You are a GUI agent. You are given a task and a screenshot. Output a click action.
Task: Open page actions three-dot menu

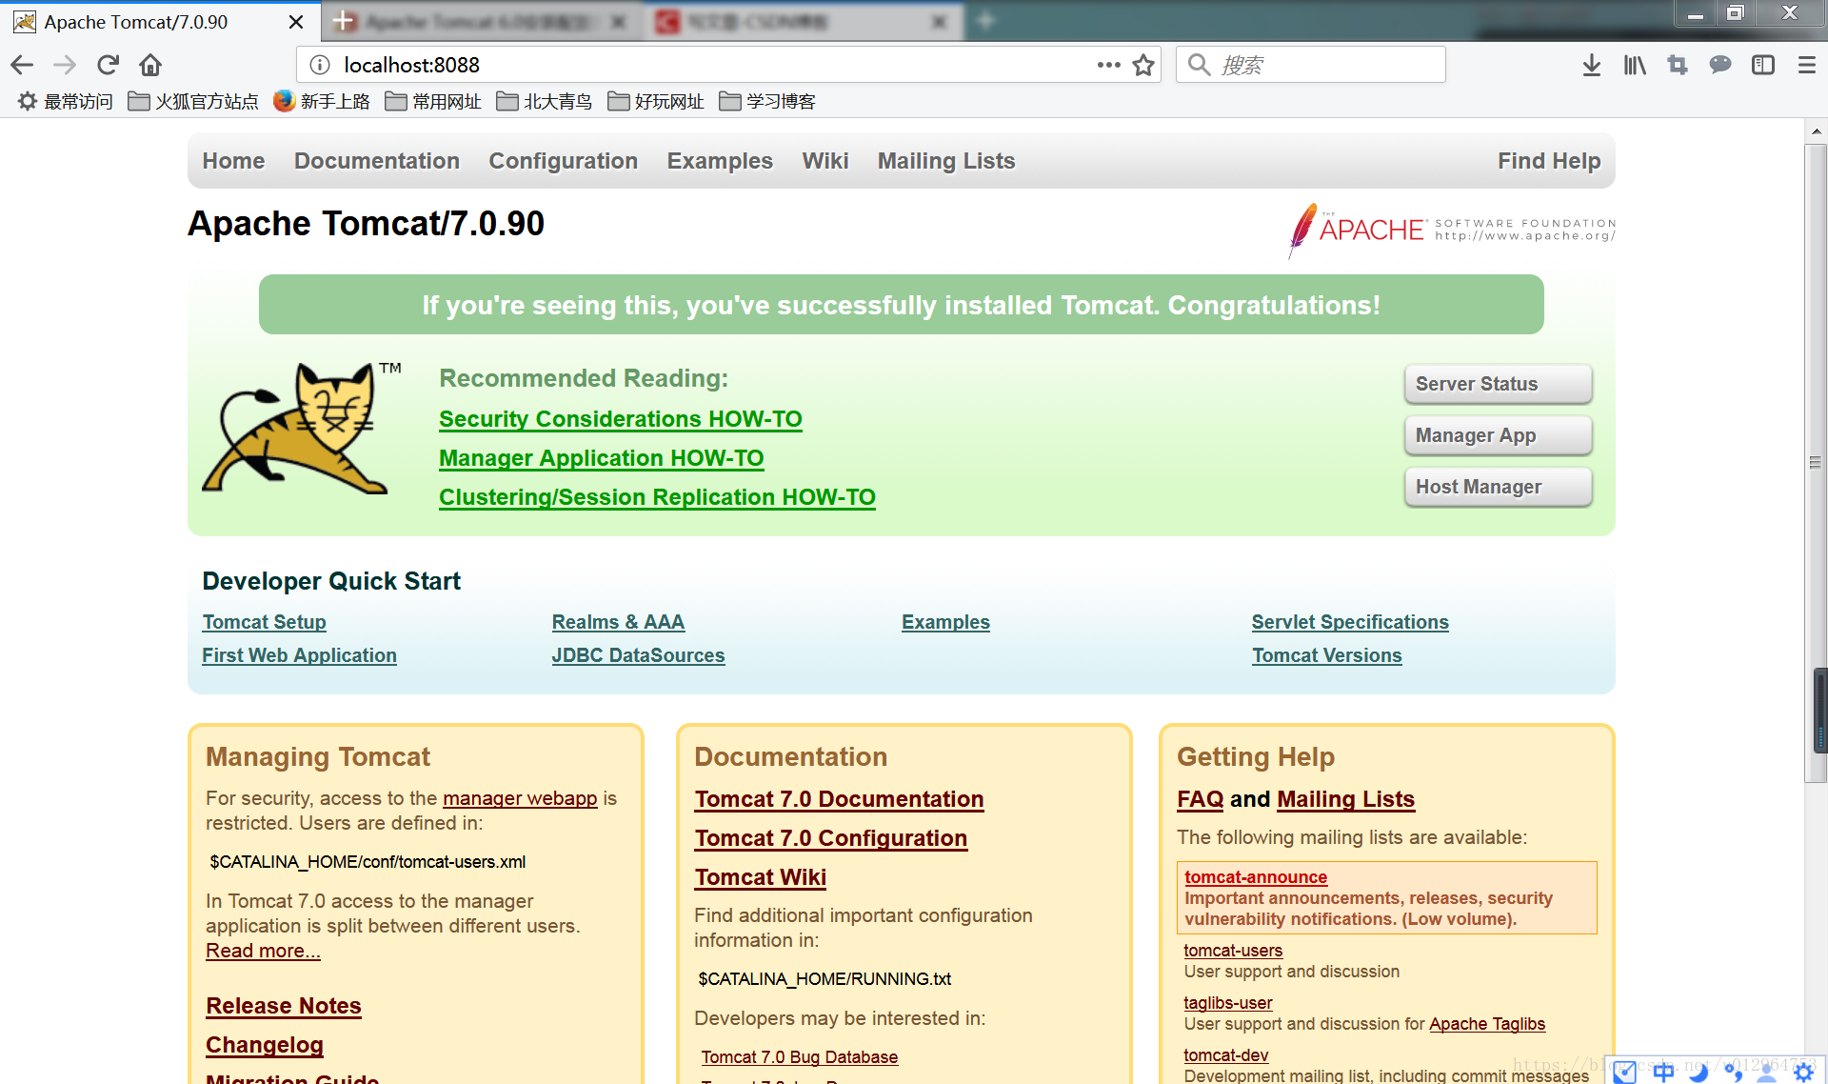1108,65
